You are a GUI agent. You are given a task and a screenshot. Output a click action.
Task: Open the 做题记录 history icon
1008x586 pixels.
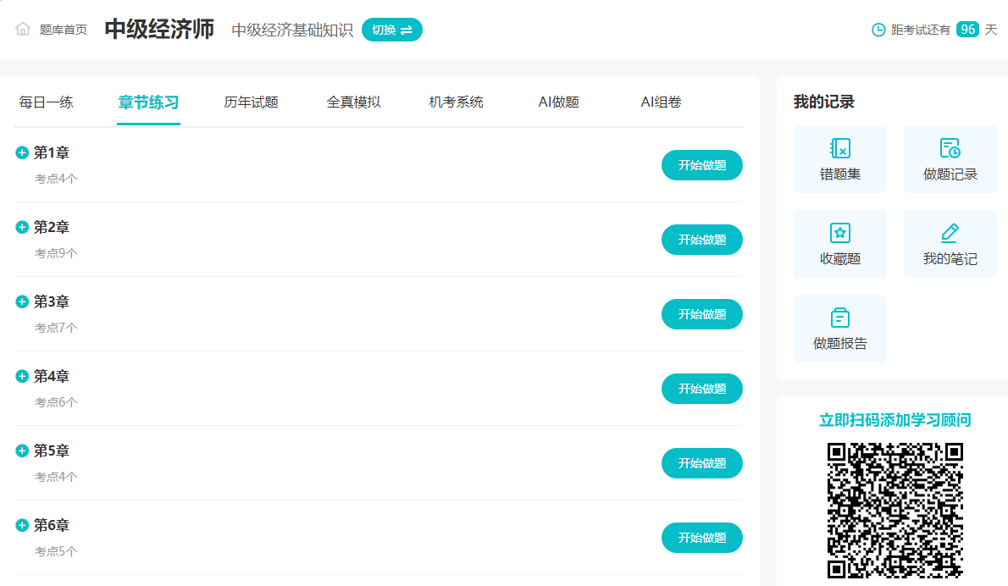(950, 149)
